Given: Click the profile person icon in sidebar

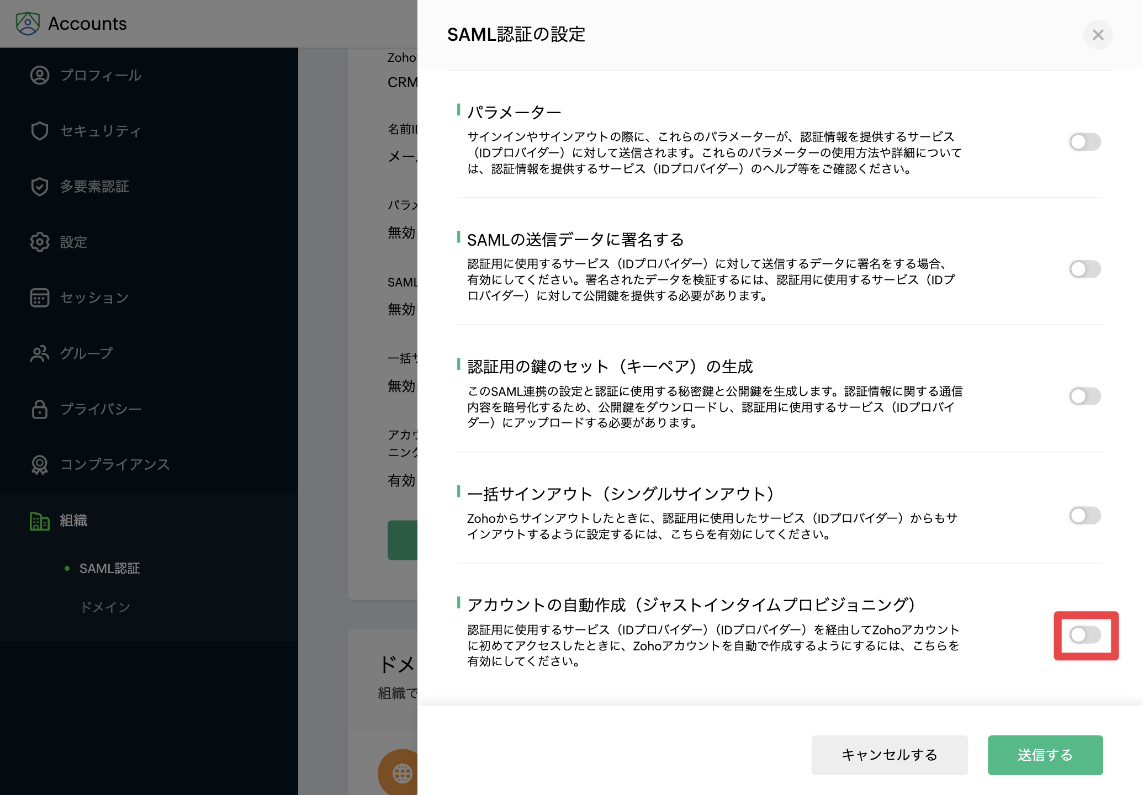Looking at the screenshot, I should pos(40,75).
